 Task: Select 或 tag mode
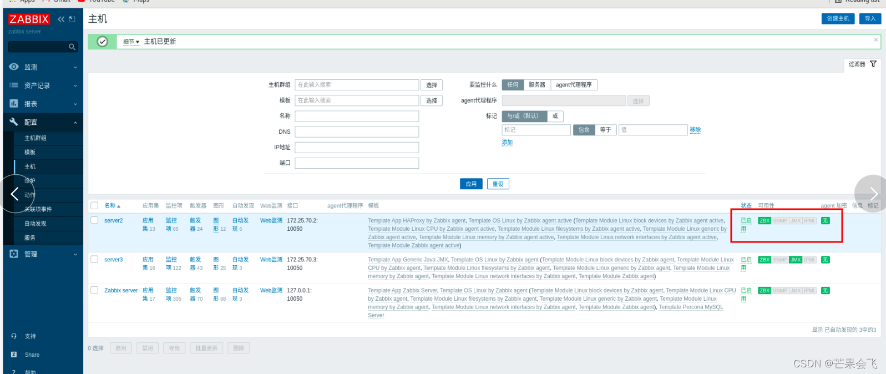(x=555, y=116)
